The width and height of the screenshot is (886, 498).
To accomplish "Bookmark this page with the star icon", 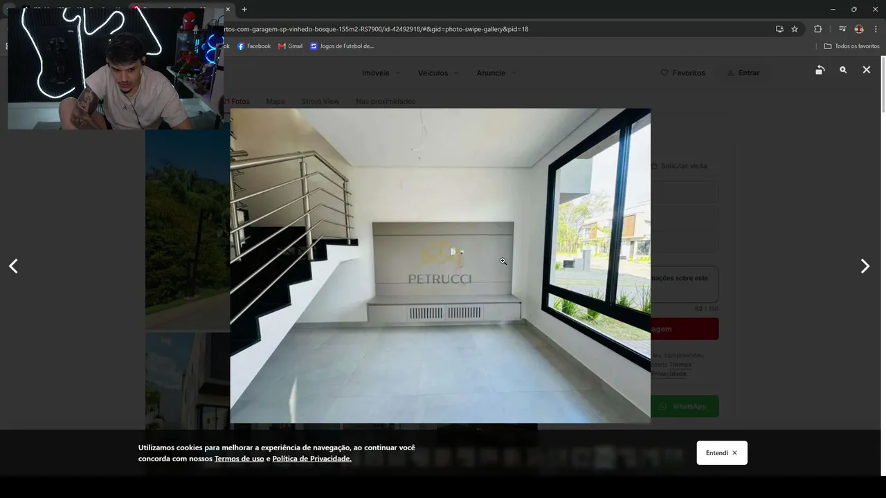I will [795, 29].
